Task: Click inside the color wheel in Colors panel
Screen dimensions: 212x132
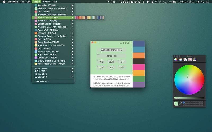Action: pos(189,80)
